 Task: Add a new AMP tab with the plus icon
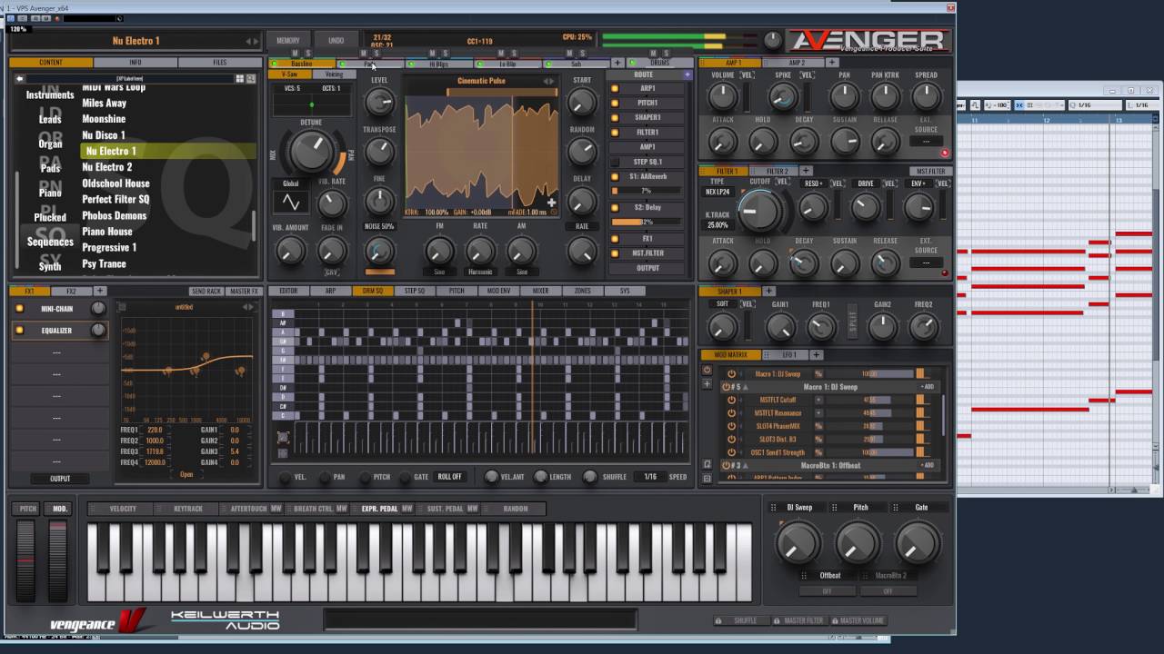coord(831,63)
